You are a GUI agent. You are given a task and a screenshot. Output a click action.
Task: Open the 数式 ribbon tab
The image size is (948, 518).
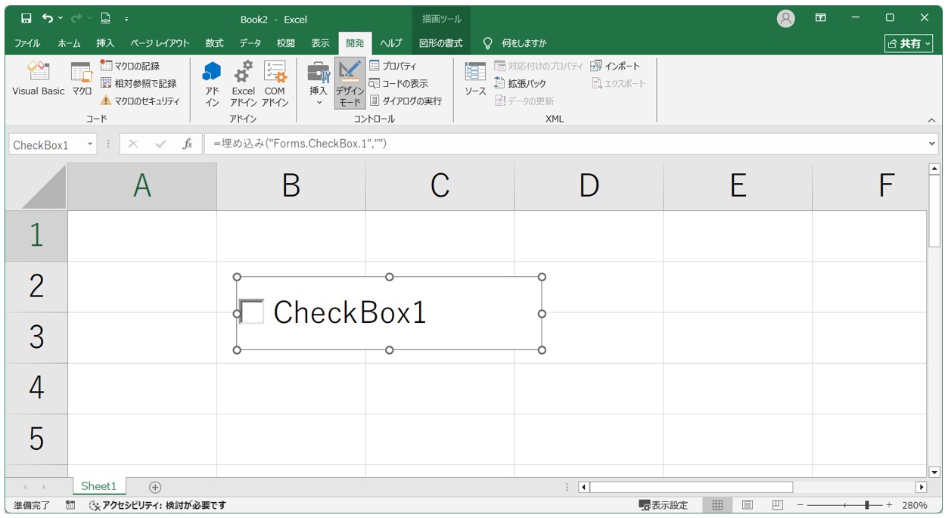coord(214,43)
